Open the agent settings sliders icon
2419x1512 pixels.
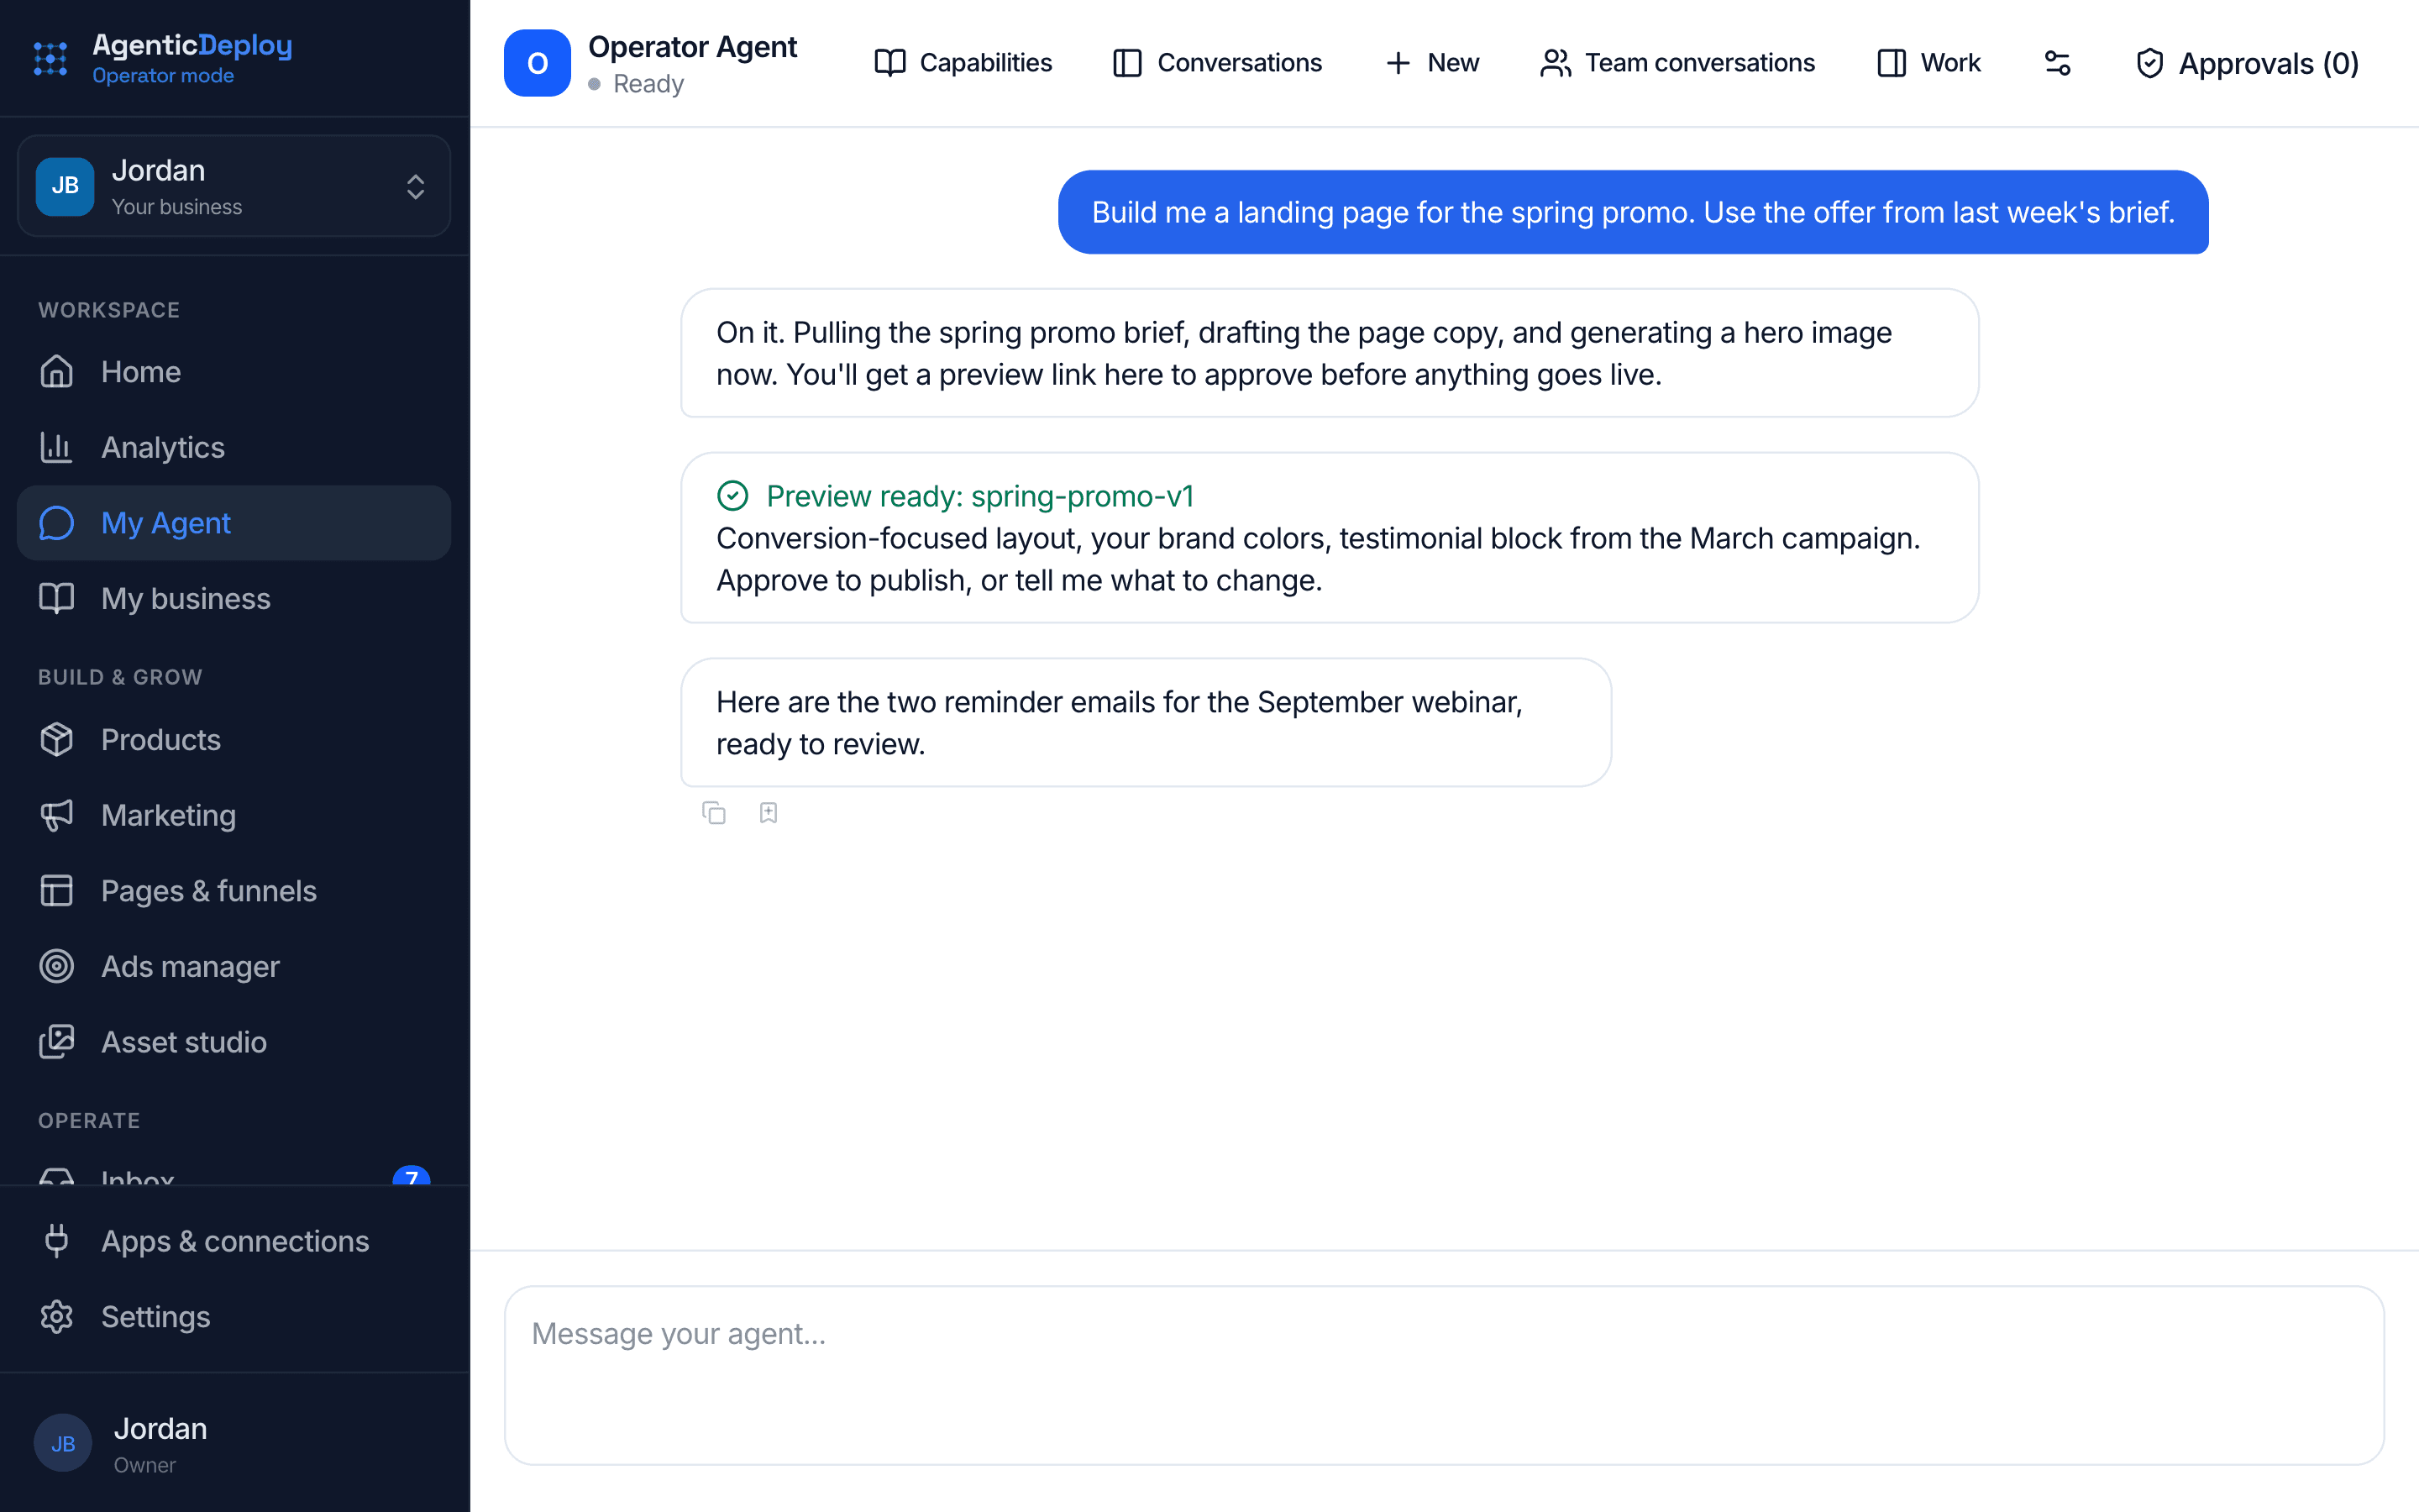click(2057, 63)
